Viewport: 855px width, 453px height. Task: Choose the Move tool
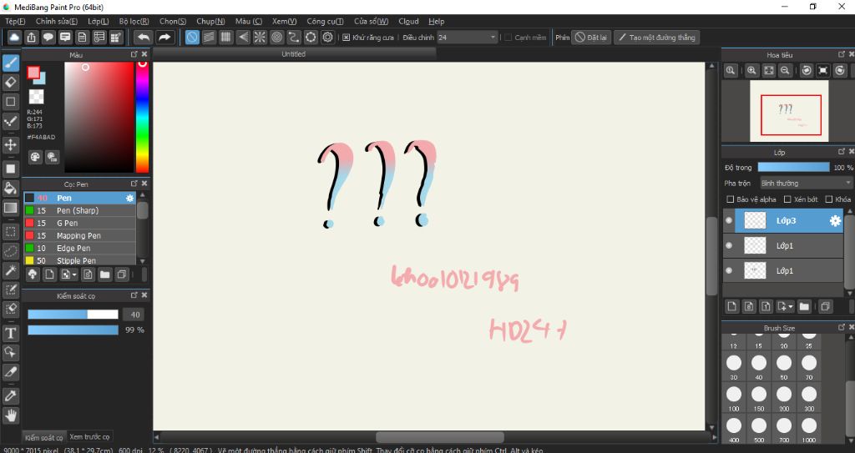coord(10,144)
